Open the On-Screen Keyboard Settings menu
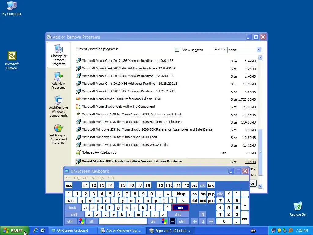Screen dimensions: 313x235 click(98, 178)
